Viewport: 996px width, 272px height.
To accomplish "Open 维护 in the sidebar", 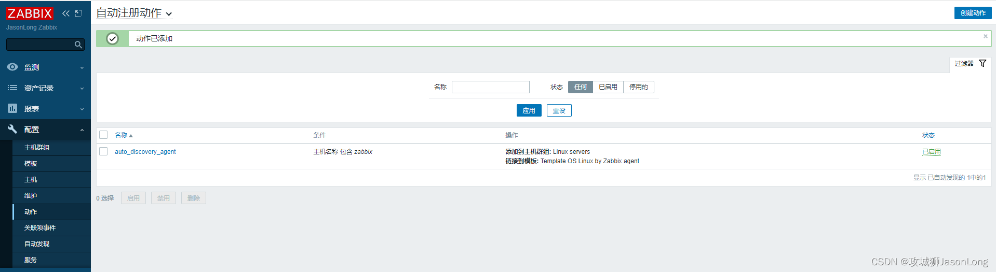I will pyautogui.click(x=51, y=196).
